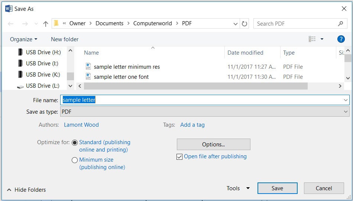Image resolution: width=353 pixels, height=201 pixels.
Task: Create a new folder
Action: click(65, 39)
